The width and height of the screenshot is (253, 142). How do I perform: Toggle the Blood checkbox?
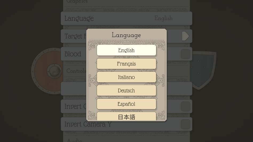tap(185, 54)
